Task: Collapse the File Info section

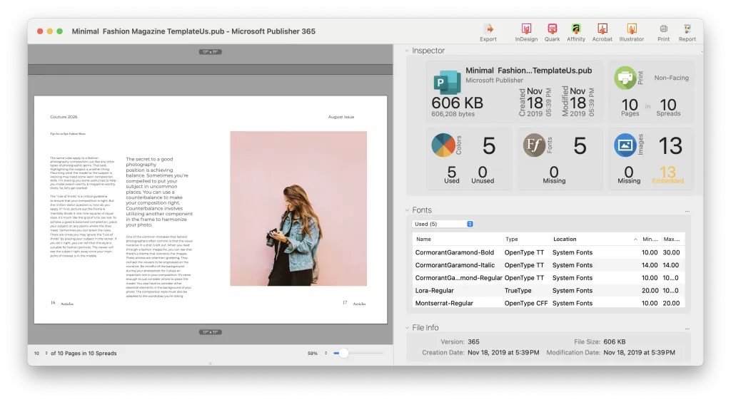Action: pyautogui.click(x=407, y=328)
